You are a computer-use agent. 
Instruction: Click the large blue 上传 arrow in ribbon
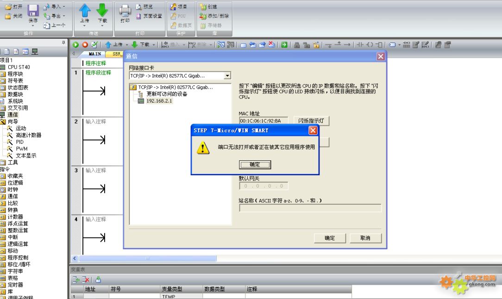[85, 10]
